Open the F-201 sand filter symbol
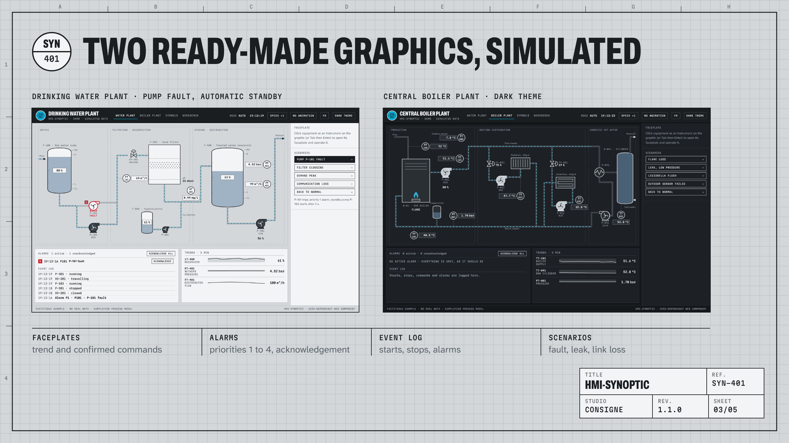789x443 pixels. pos(164,164)
